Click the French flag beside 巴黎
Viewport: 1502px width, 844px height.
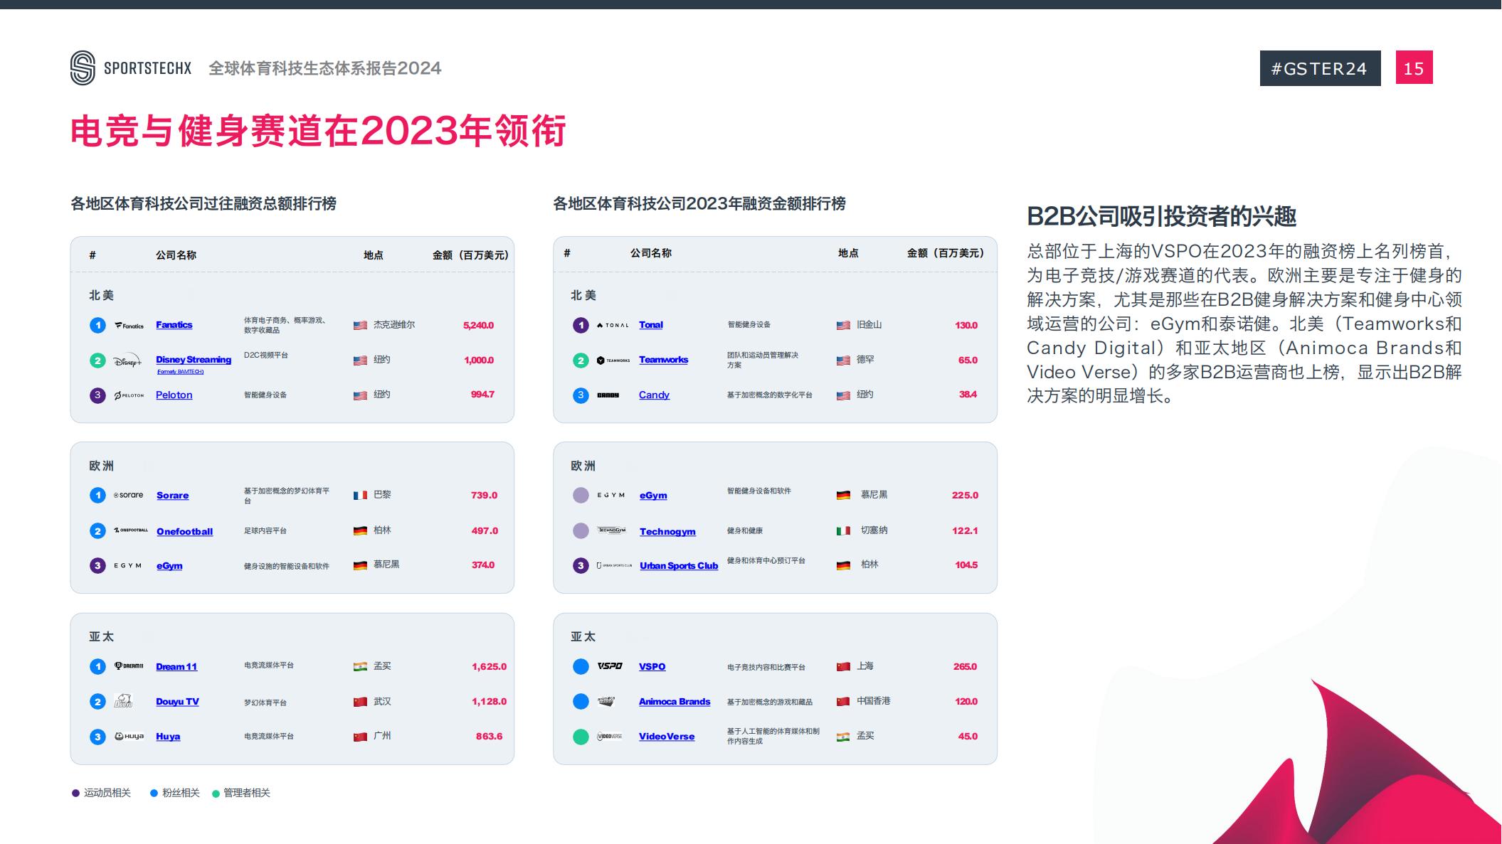pyautogui.click(x=361, y=495)
